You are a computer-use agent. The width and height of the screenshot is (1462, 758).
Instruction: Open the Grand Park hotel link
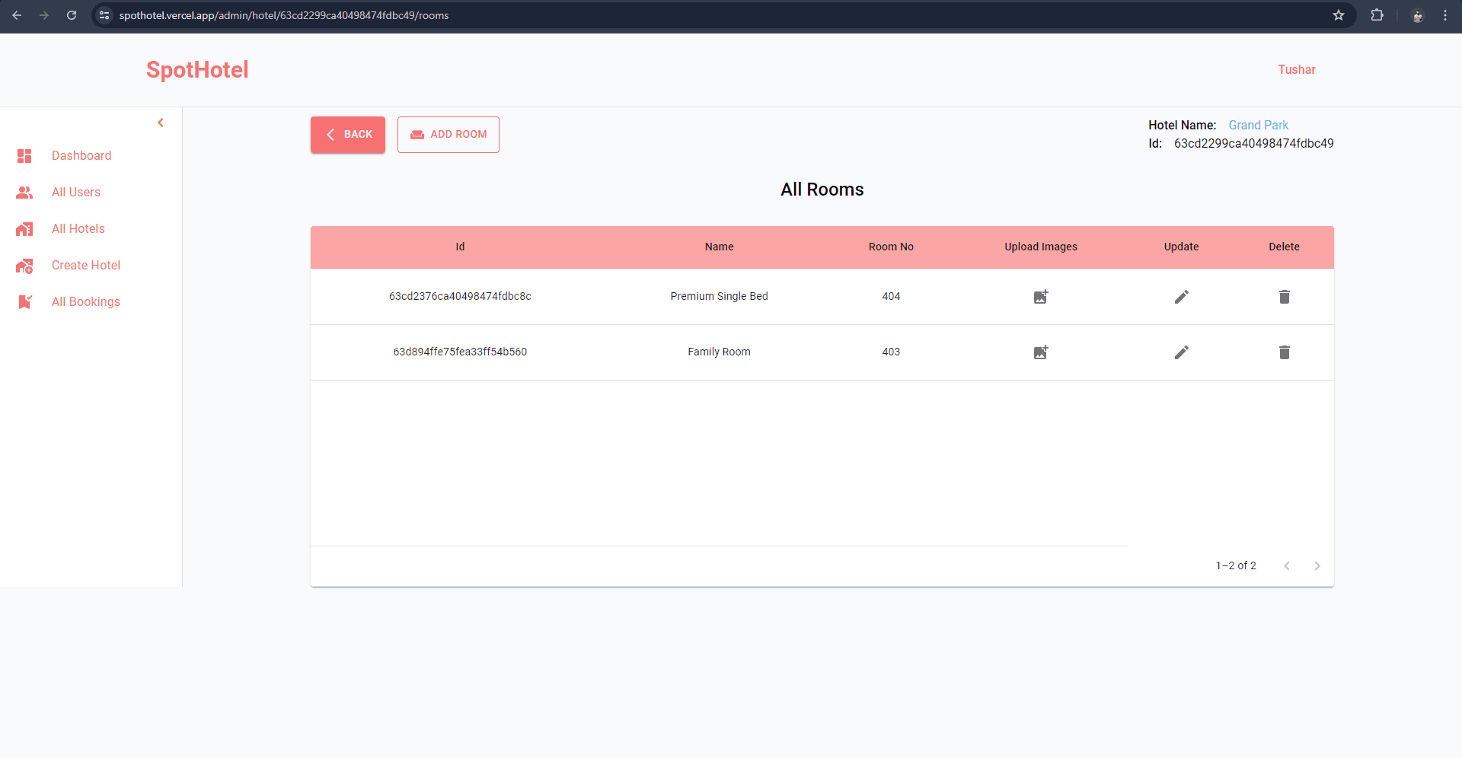(x=1258, y=125)
